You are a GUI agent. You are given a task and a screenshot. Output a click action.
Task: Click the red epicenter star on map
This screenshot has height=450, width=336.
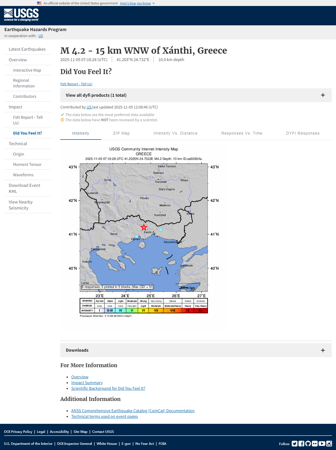[x=144, y=227]
